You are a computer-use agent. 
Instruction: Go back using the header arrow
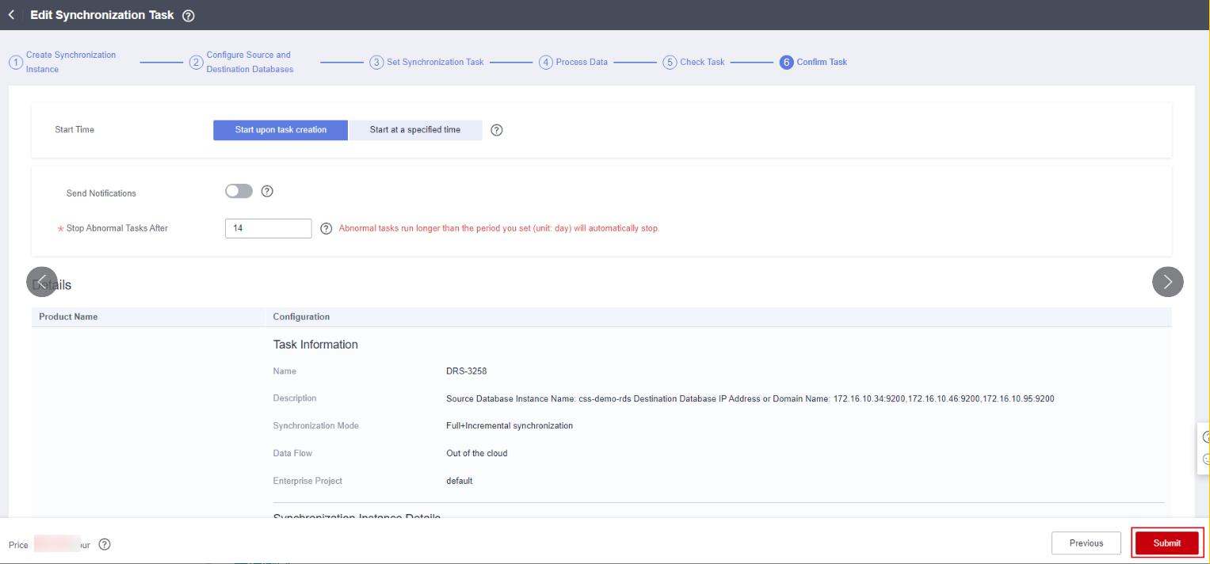11,15
